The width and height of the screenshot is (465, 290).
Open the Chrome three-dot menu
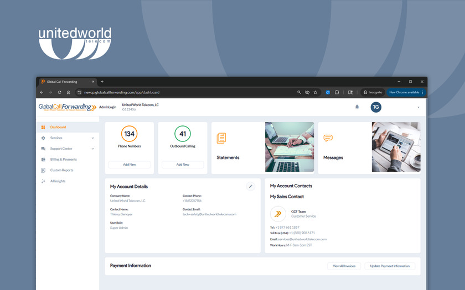tap(422, 92)
